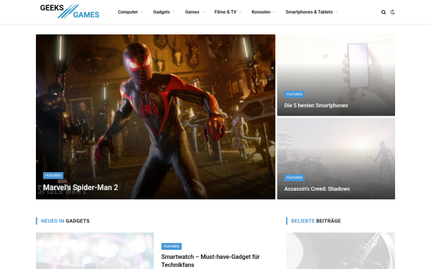Expand the Filme & TV dropdown chevron

[x=240, y=12]
